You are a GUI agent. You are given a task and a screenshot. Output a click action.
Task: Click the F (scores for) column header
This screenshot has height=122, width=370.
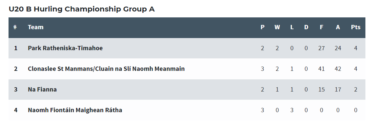(x=321, y=27)
